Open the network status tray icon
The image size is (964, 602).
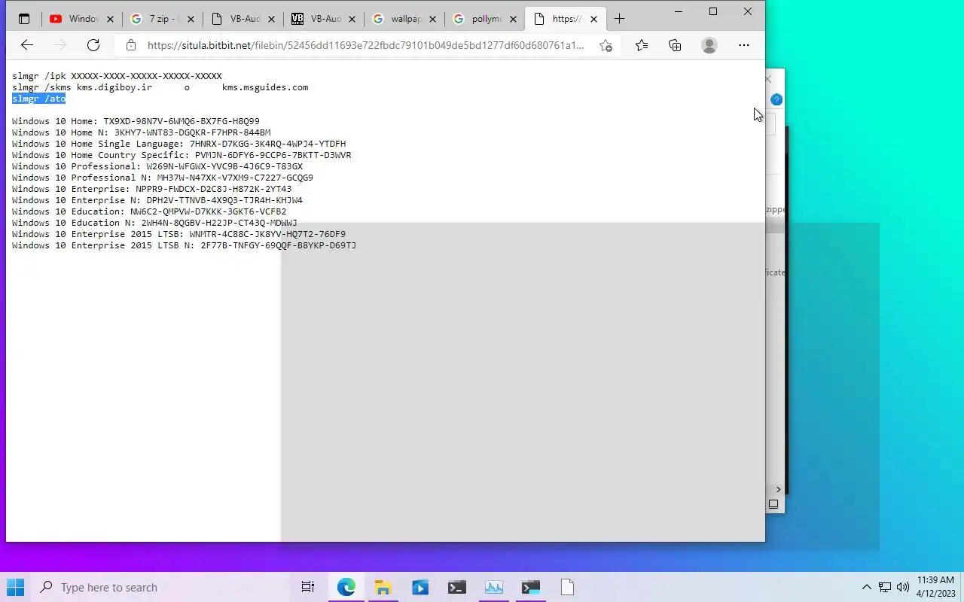[x=885, y=587]
